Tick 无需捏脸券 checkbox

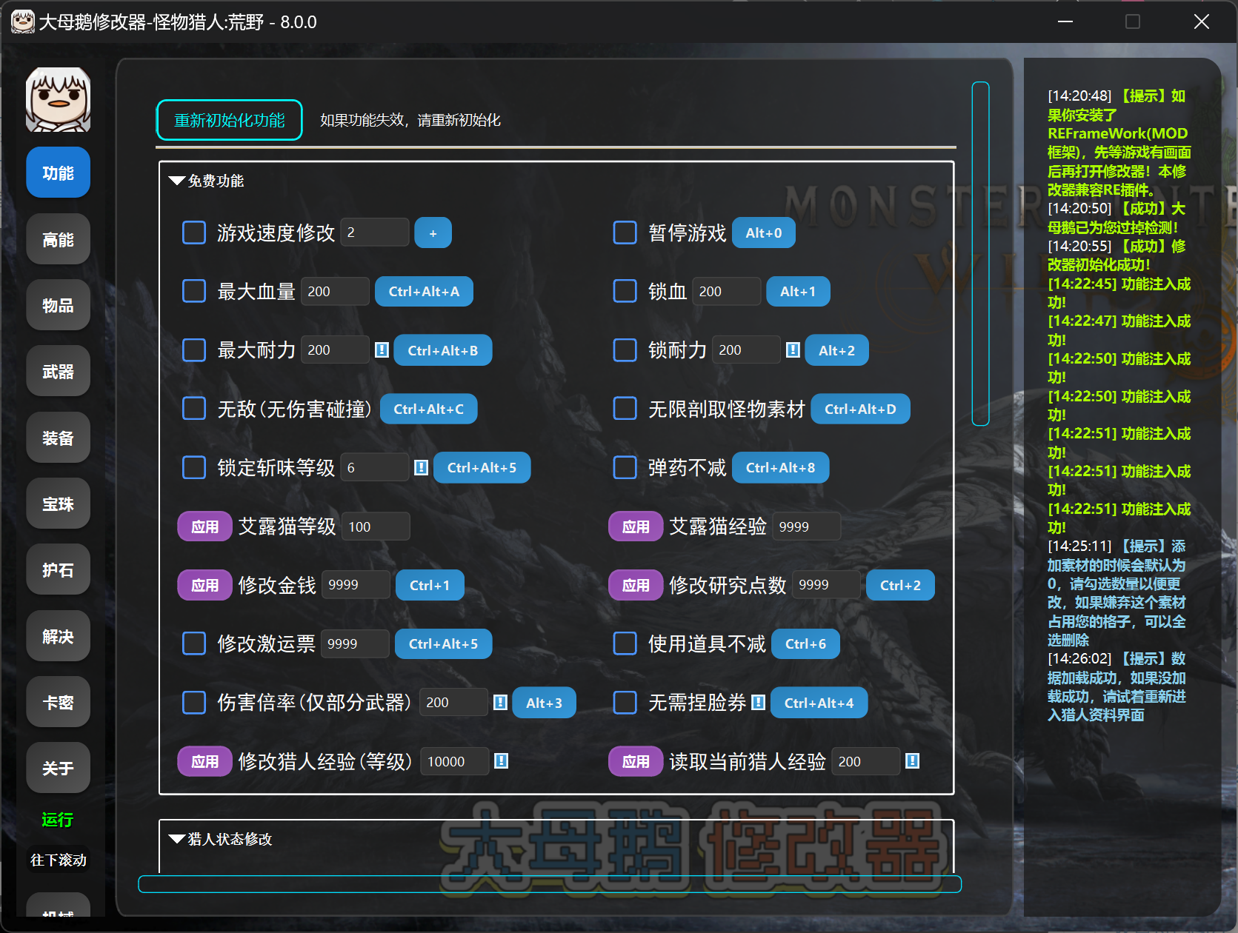(x=625, y=702)
